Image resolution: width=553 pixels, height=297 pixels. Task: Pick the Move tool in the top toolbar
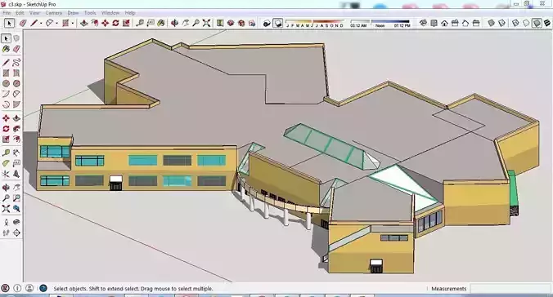pyautogui.click(x=105, y=23)
